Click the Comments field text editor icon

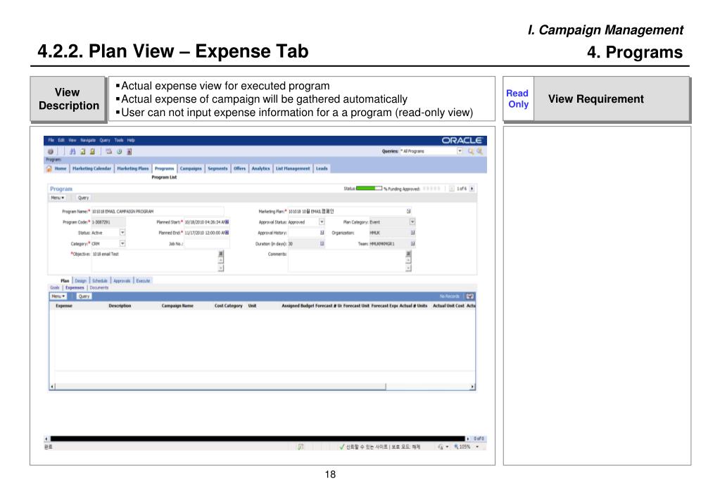coord(408,254)
